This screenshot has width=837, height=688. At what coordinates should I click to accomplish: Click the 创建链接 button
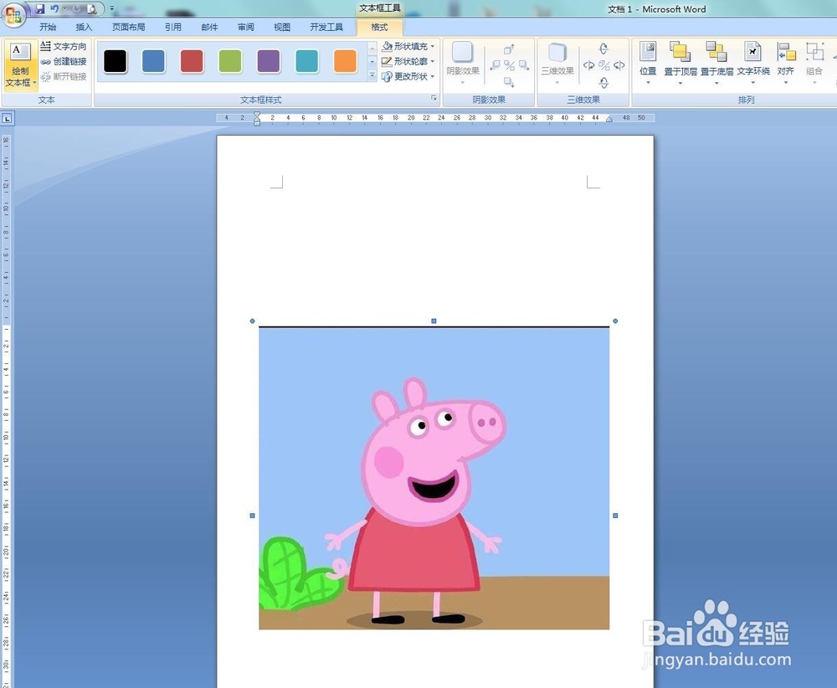pos(64,61)
